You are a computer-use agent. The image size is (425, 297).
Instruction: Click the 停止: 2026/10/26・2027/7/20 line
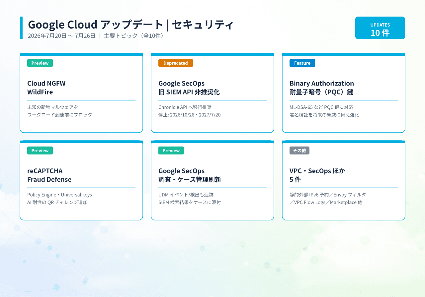[x=190, y=115]
